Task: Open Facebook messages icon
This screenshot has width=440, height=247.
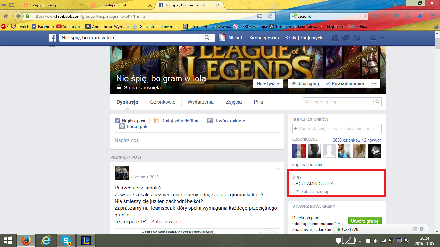Action: pos(346,38)
